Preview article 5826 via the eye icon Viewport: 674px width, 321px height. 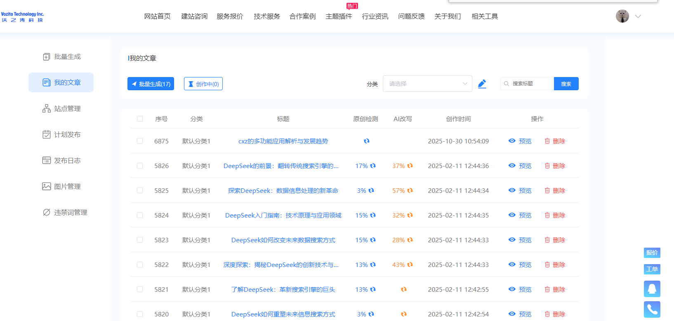pos(512,166)
